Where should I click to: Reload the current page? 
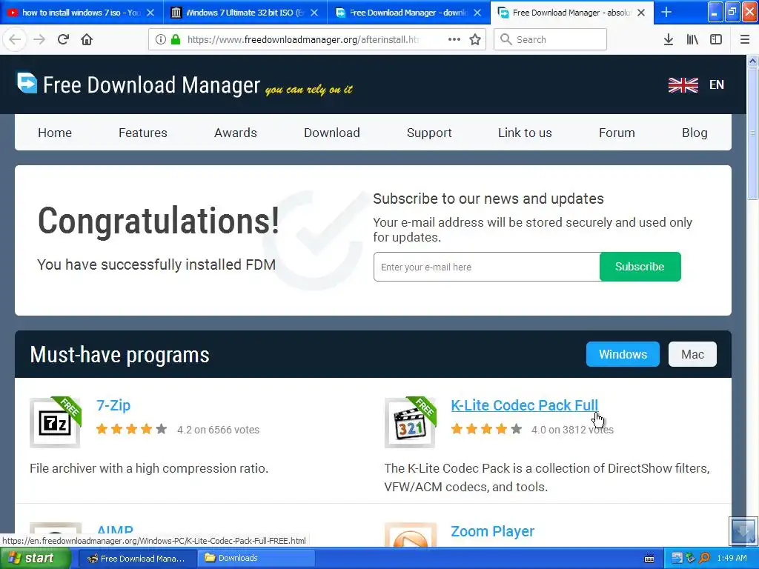pyautogui.click(x=64, y=39)
